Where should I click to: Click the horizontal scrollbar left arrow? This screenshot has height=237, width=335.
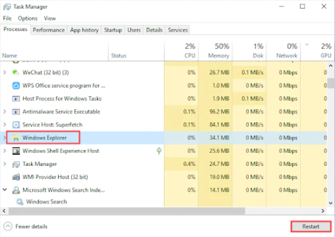click(x=4, y=211)
